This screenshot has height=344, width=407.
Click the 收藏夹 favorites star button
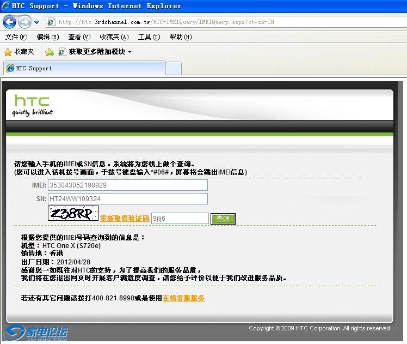19,52
